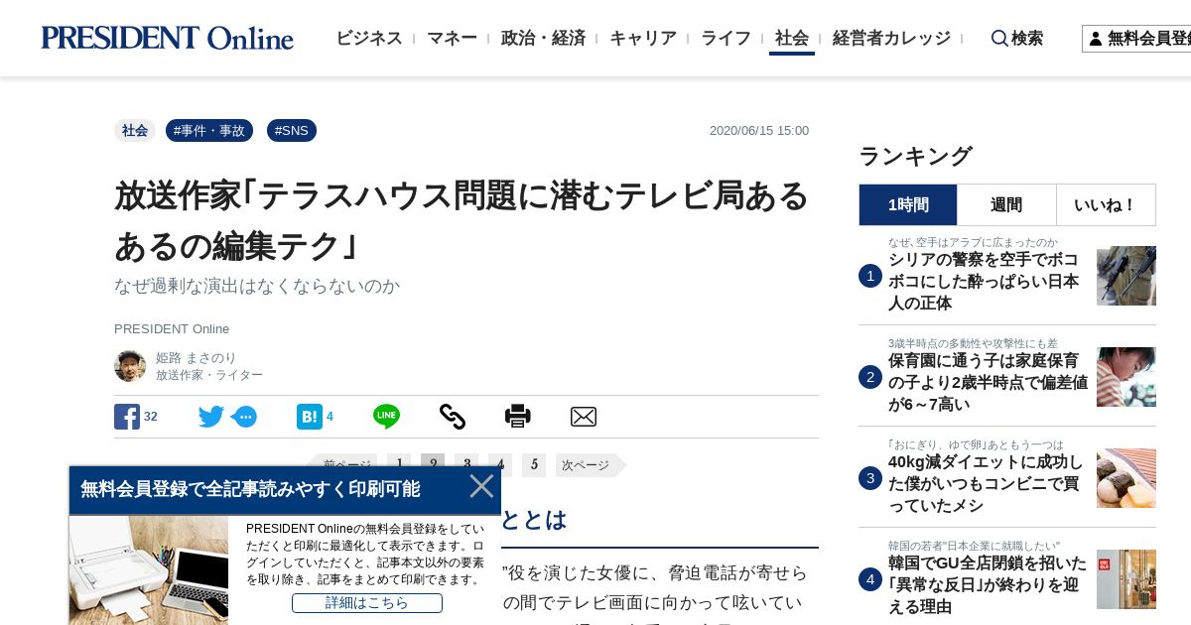Screen dimensions: 1191x625
Task: Click 詳細はこちら button in popup
Action: (x=367, y=603)
